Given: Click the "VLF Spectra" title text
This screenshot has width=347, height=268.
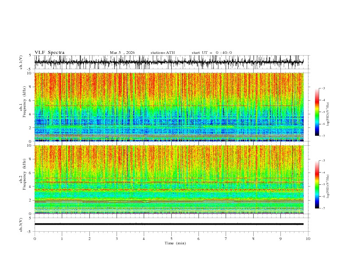Looking at the screenshot, I should pyautogui.click(x=50, y=53).
